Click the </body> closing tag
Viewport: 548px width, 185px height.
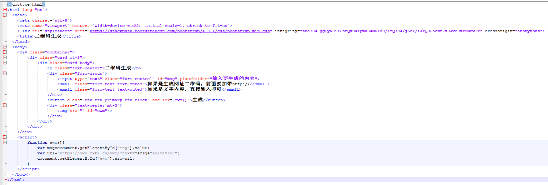point(21,174)
